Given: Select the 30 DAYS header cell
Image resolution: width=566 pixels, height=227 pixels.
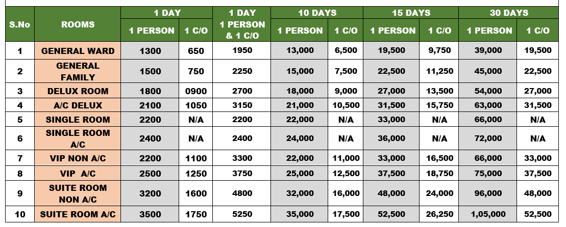Looking at the screenshot, I should [510, 12].
